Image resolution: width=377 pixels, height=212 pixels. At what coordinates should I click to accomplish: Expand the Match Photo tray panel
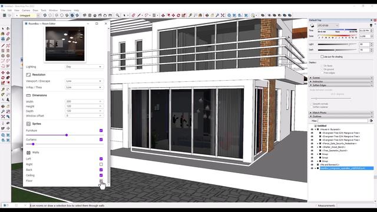coord(341,112)
